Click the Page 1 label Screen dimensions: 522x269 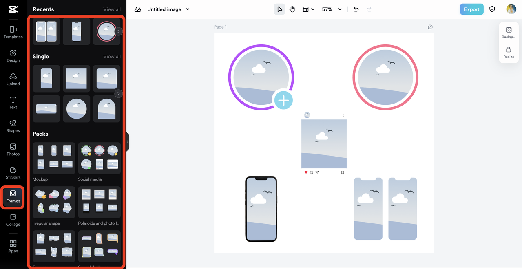click(220, 27)
